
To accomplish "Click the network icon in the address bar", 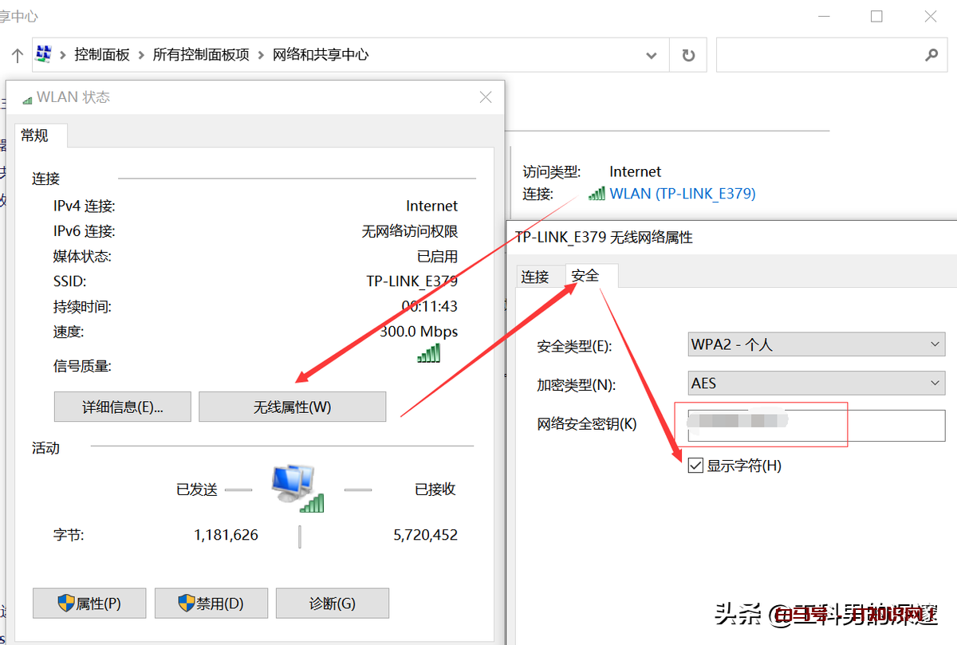I will coord(45,53).
